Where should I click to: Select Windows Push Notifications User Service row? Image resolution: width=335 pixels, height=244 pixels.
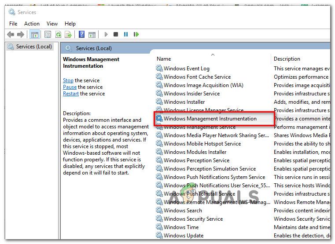(x=213, y=185)
